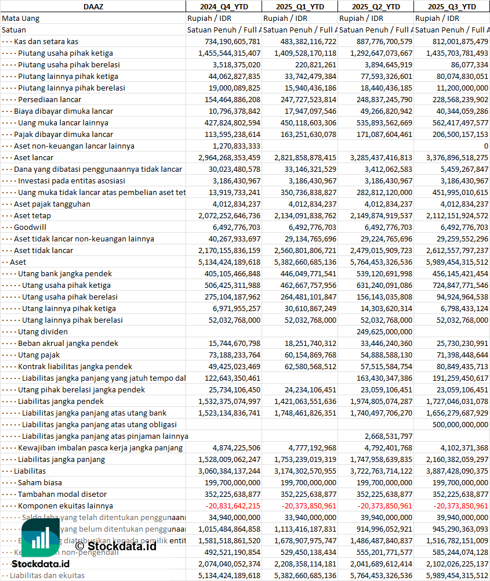Select Piutang usaha pihak berelasi label

[69, 64]
